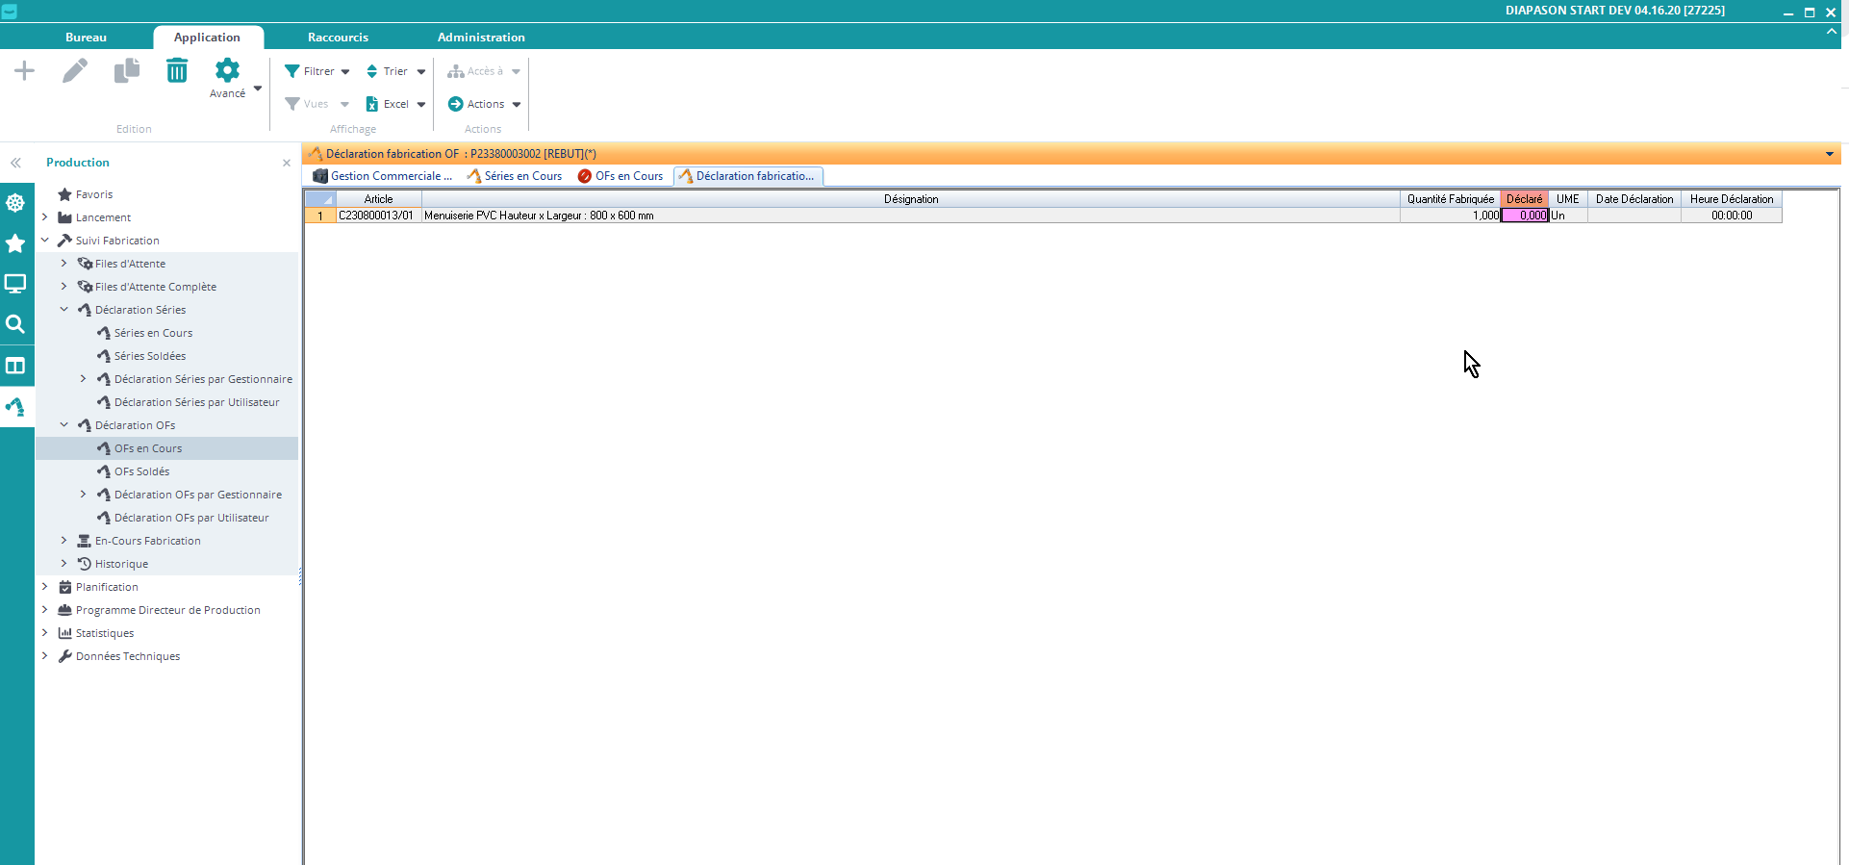Close the Production panel

[x=287, y=163]
